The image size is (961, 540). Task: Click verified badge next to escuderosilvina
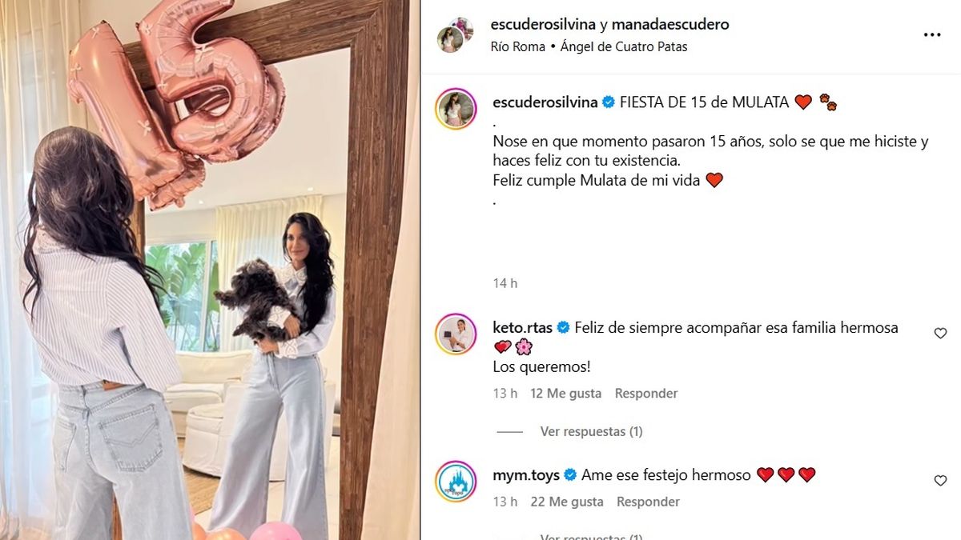[609, 102]
